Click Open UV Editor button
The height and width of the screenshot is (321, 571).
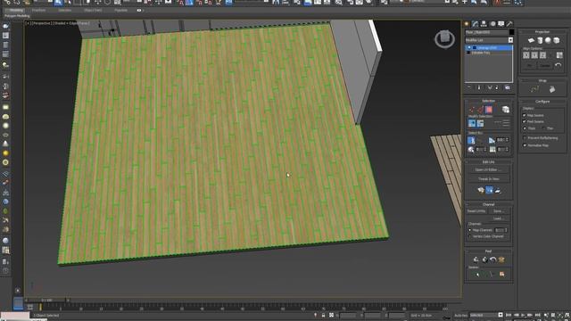click(488, 169)
